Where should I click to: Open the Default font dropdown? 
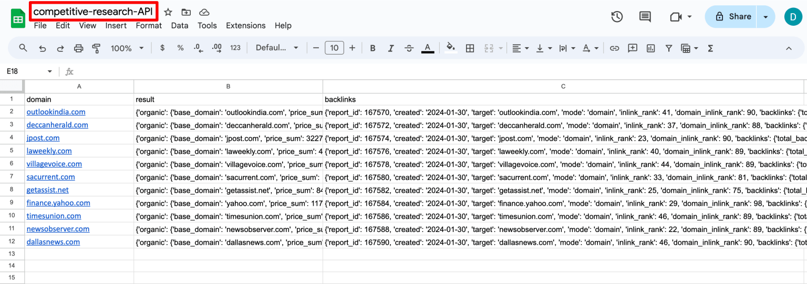[277, 48]
